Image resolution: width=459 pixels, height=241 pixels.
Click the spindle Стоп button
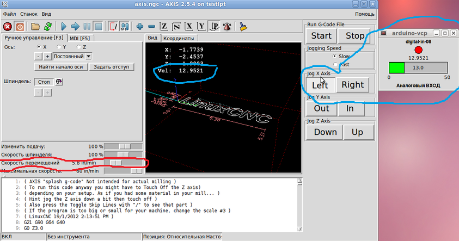(x=44, y=82)
